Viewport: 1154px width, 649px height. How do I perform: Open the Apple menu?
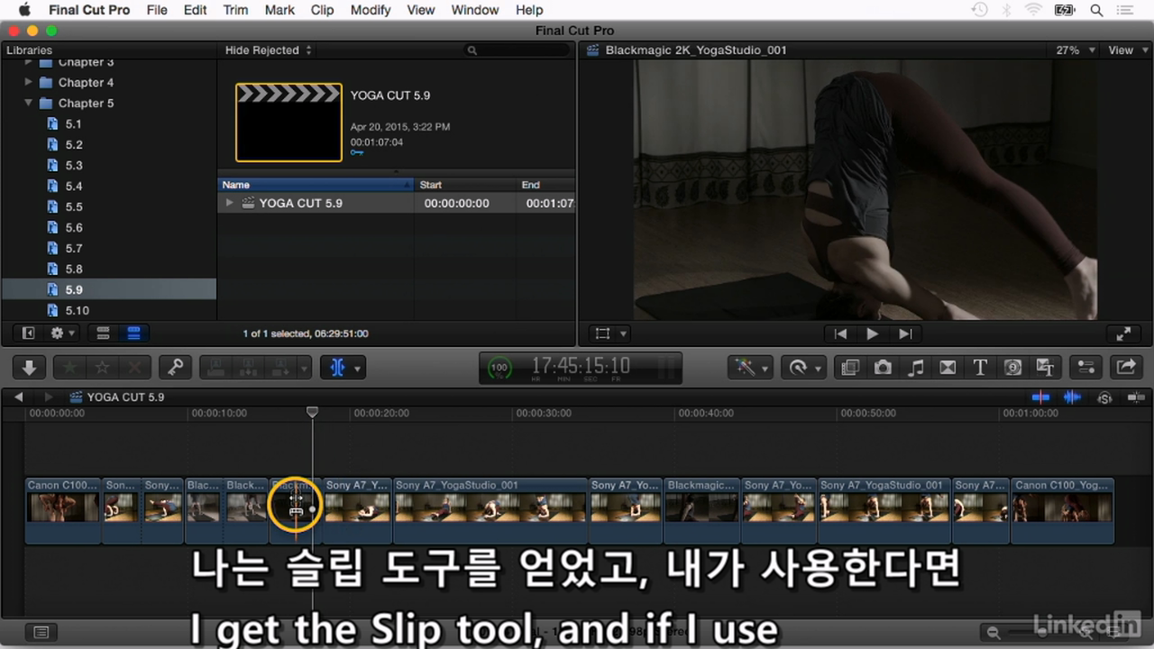(x=24, y=10)
